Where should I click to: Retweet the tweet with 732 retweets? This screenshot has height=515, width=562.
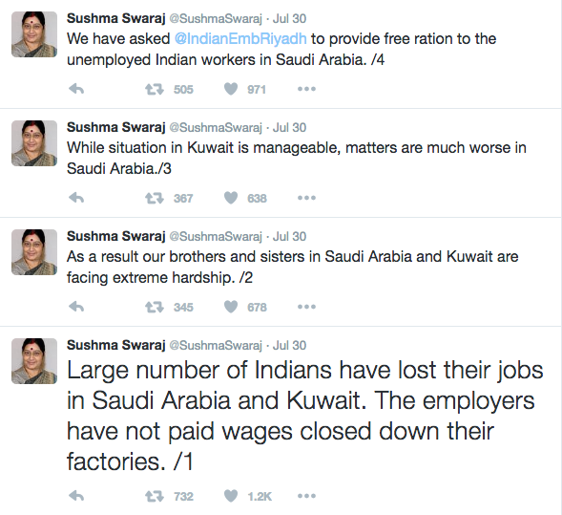point(155,496)
